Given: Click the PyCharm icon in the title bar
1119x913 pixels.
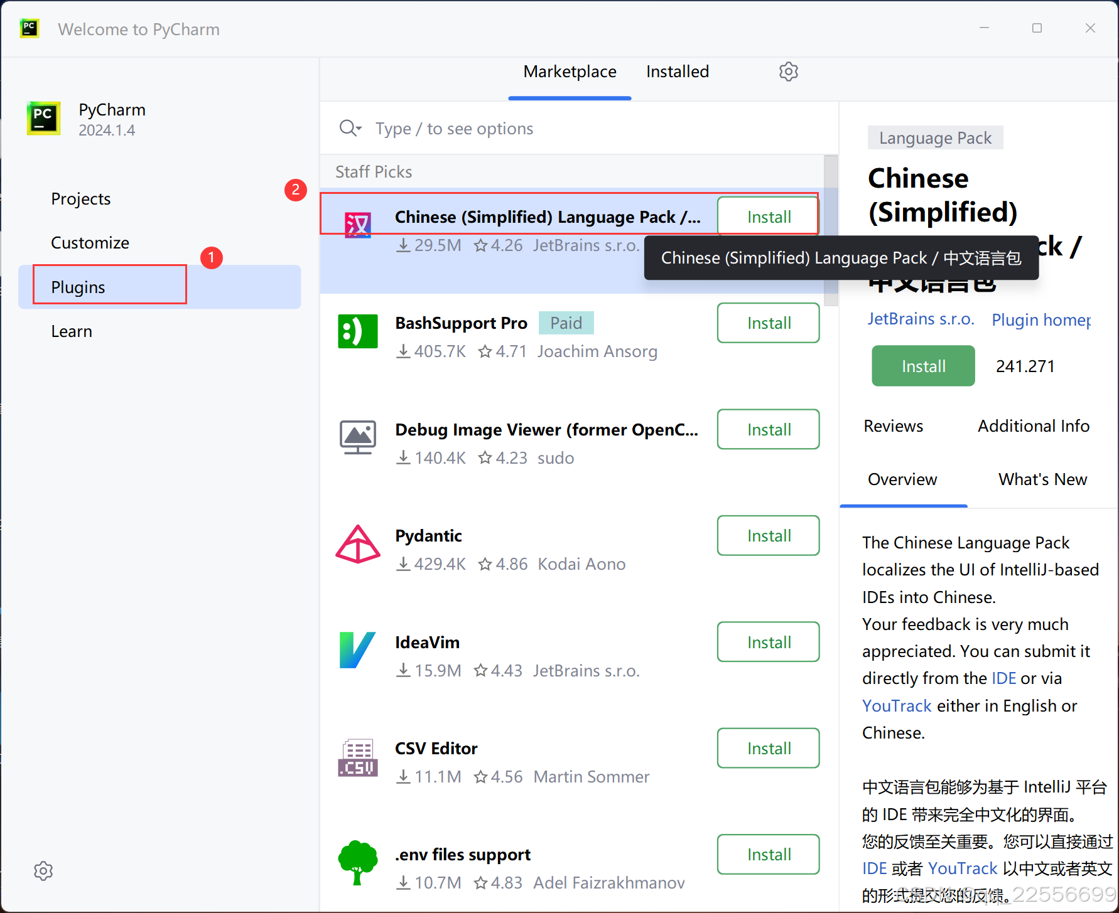Looking at the screenshot, I should click(29, 28).
